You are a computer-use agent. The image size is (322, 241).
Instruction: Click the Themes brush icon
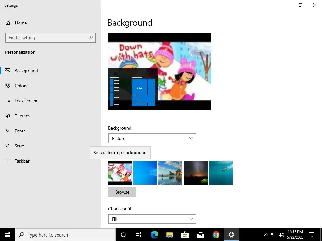tap(8, 116)
